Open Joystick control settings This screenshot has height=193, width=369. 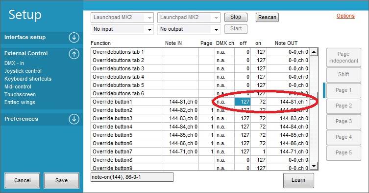tap(23, 71)
